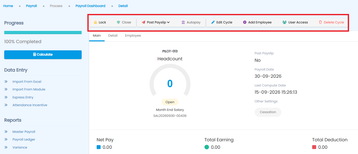Click the Detail breadcrumb item

coord(123,6)
